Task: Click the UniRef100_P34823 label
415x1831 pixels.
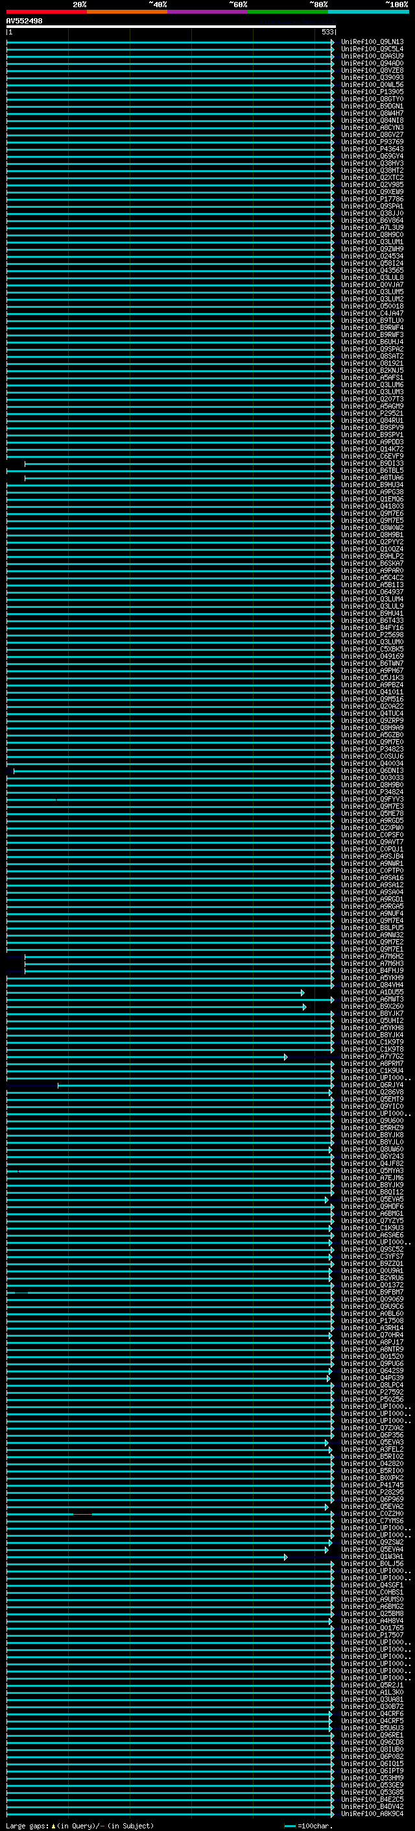Action: click(372, 749)
